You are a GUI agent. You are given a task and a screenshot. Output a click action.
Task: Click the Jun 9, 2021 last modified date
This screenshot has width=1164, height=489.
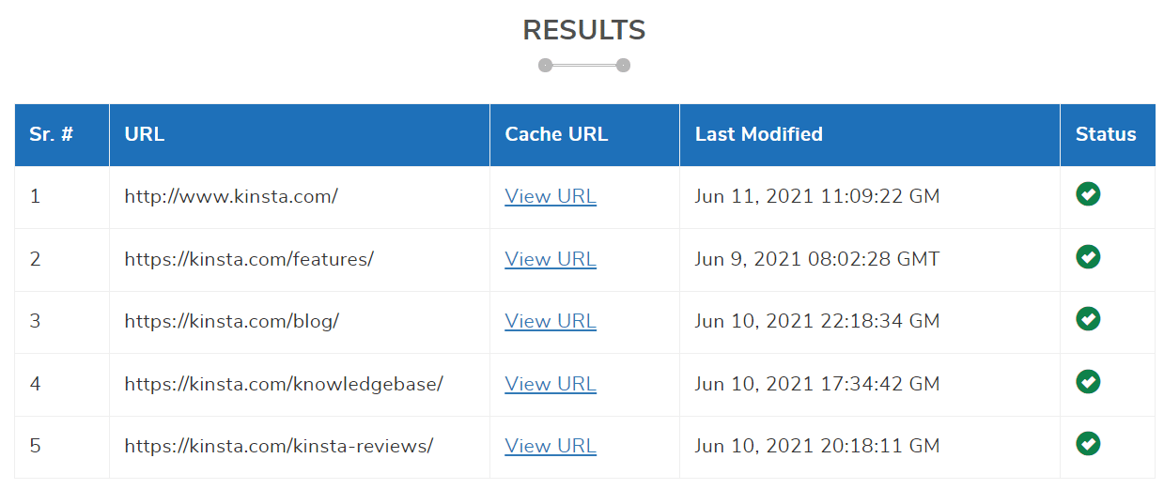(816, 259)
